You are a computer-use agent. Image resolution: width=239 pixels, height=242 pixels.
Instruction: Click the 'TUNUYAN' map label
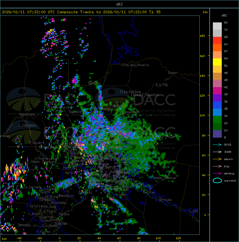click(61, 224)
